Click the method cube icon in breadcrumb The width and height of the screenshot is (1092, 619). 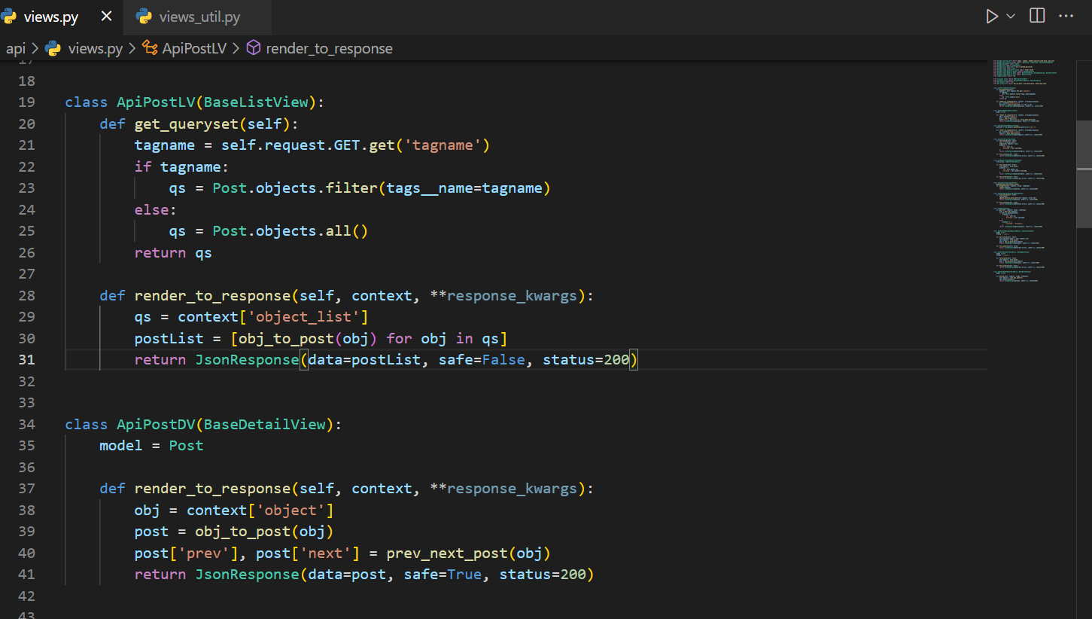coord(254,48)
